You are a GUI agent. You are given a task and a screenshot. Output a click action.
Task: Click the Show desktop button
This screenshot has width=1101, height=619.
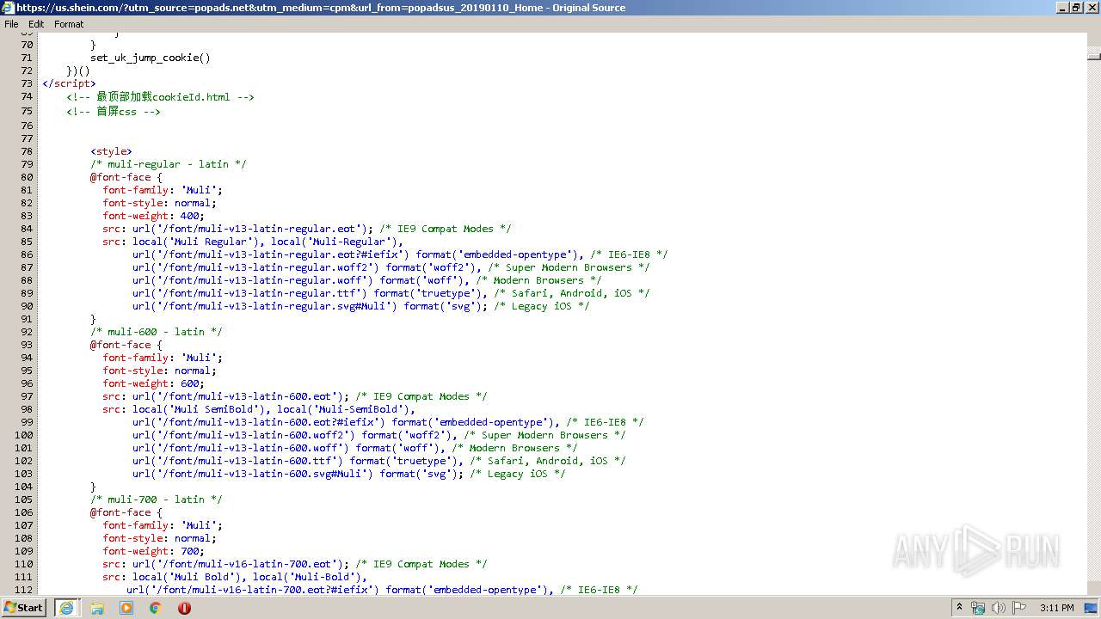1091,608
